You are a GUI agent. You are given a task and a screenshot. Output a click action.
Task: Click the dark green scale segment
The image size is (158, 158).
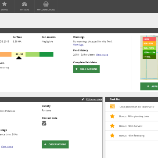point(47,54)
